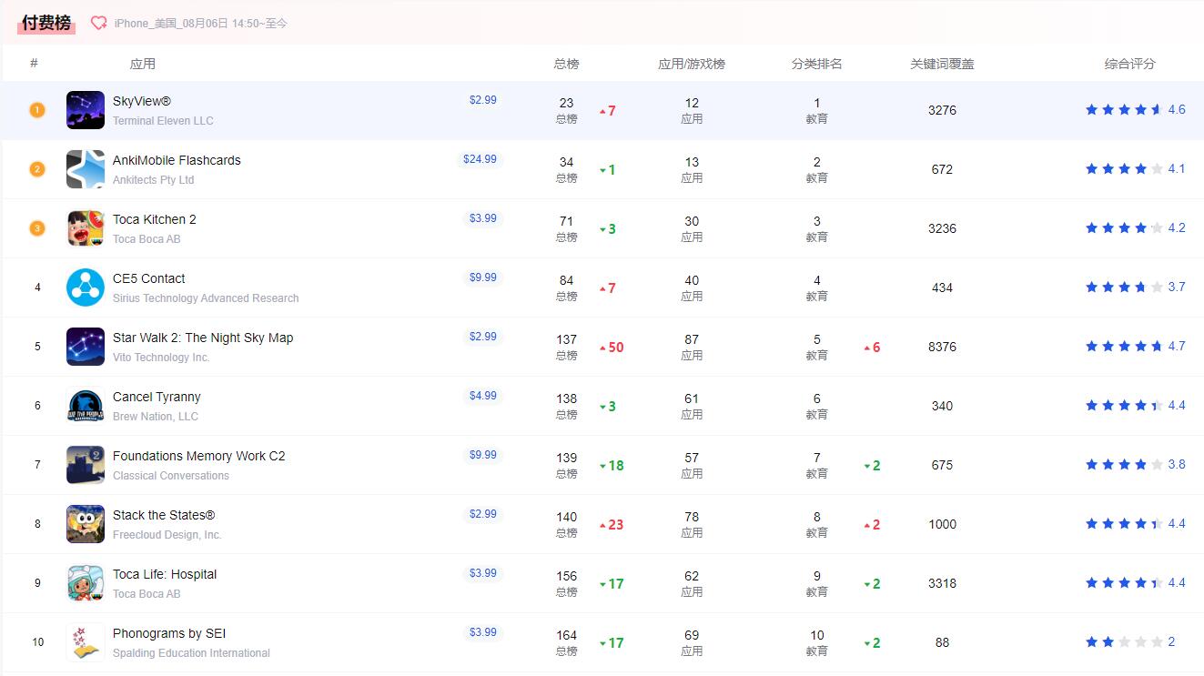Screen dimensions: 1204x676
Task: Click the $4.99 price tag for Cancel Tyranny
Action: (483, 396)
